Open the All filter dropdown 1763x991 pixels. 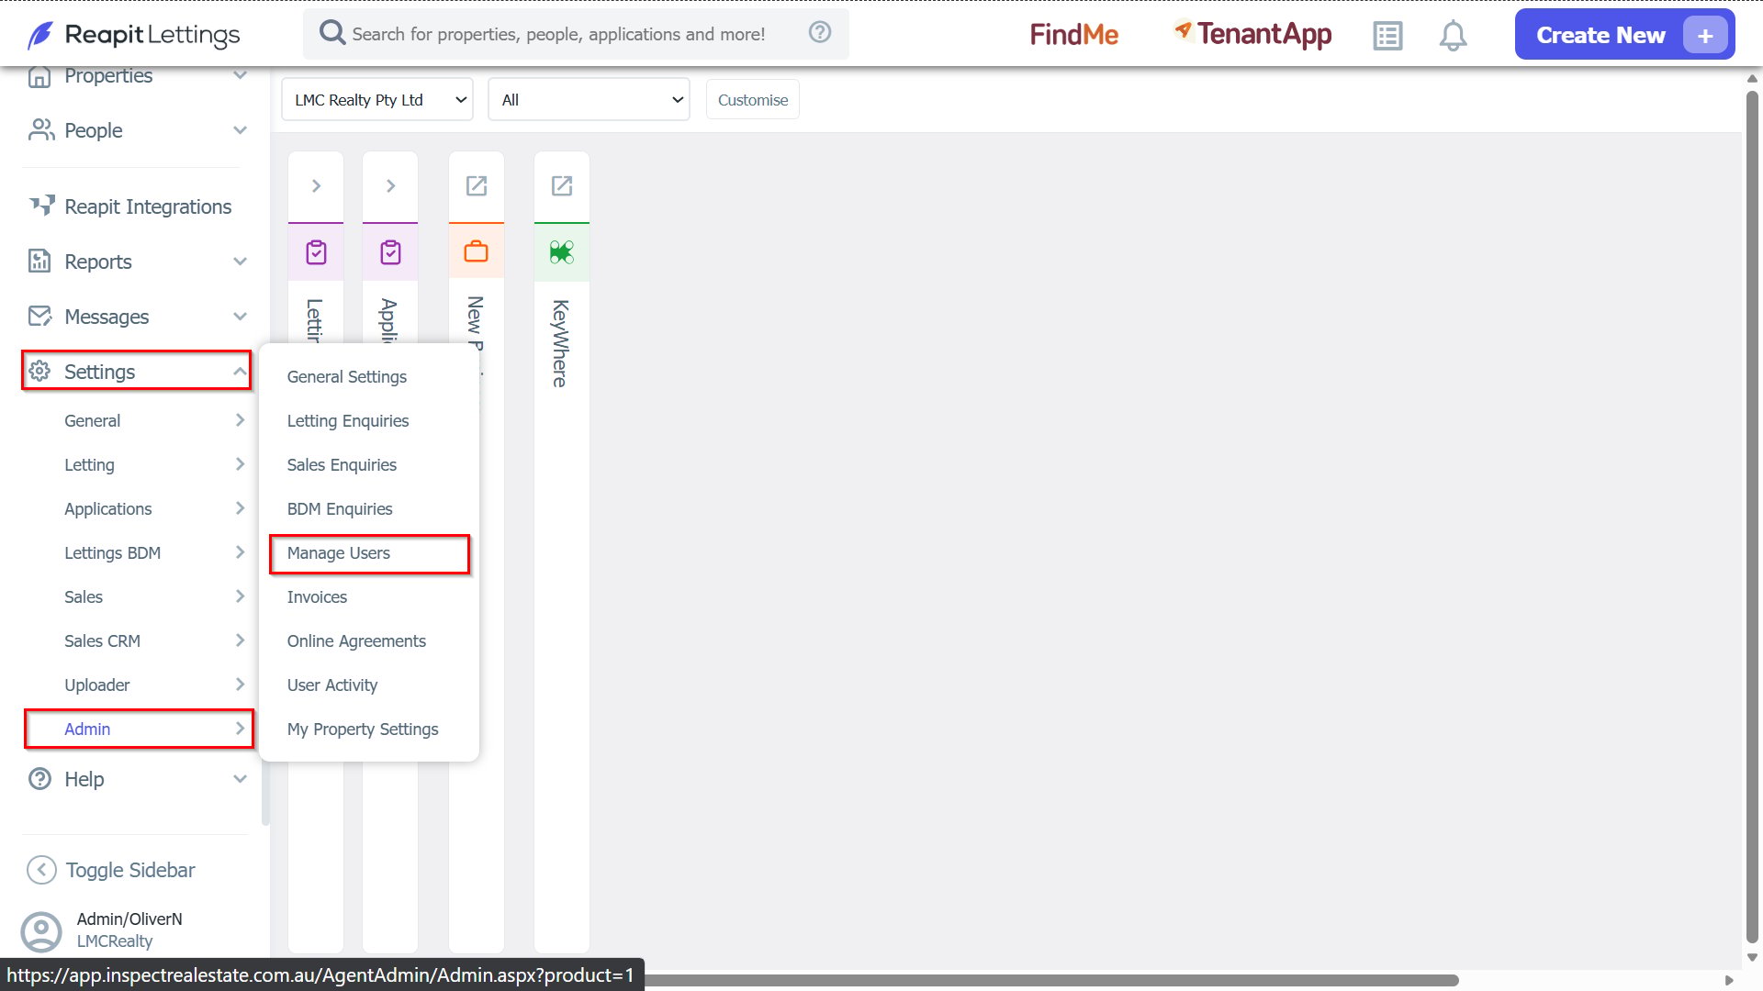[x=590, y=100]
